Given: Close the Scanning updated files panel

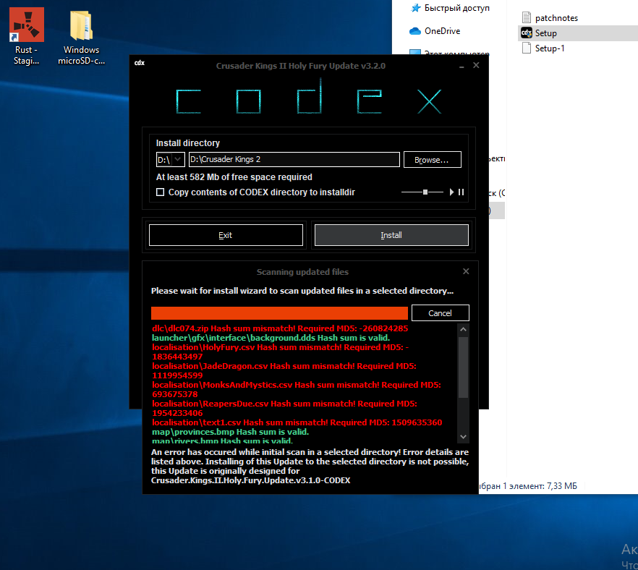Looking at the screenshot, I should point(466,271).
